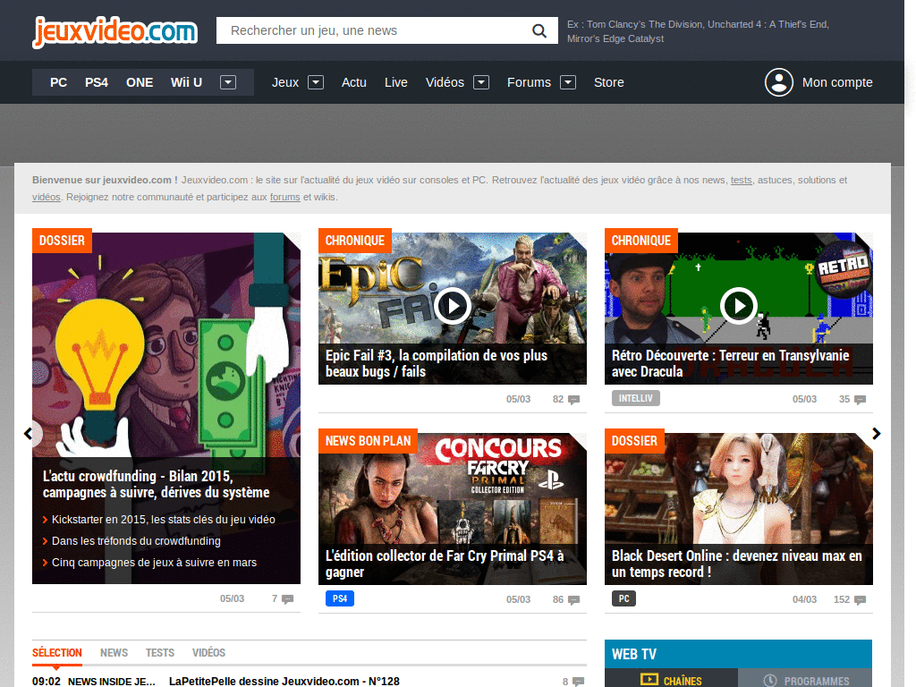Click comment icon for LaPetitePelle article (8)
916x687 pixels.
[578, 682]
